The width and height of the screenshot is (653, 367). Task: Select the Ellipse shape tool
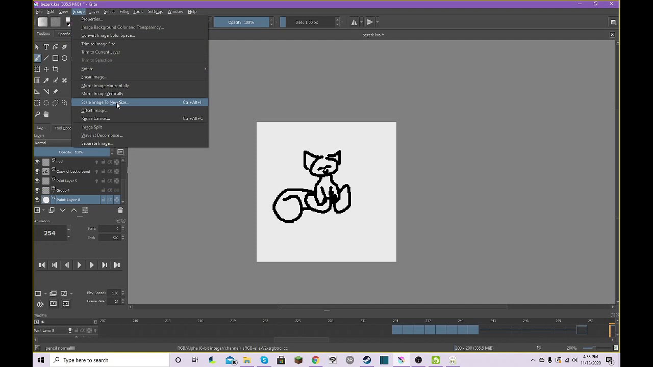pyautogui.click(x=64, y=58)
